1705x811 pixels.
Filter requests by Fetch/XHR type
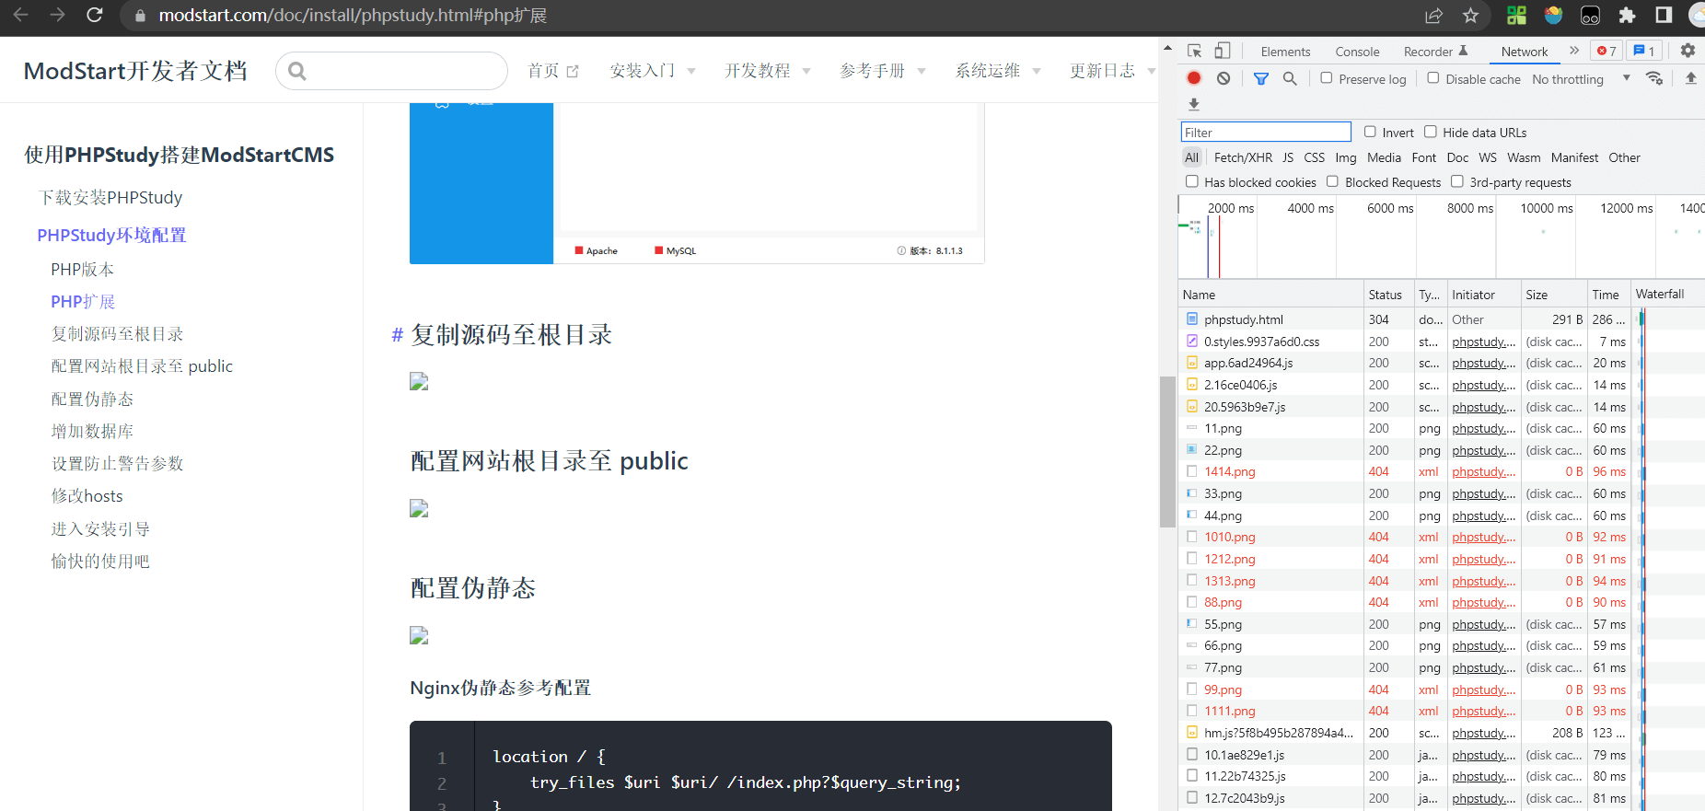coord(1243,157)
